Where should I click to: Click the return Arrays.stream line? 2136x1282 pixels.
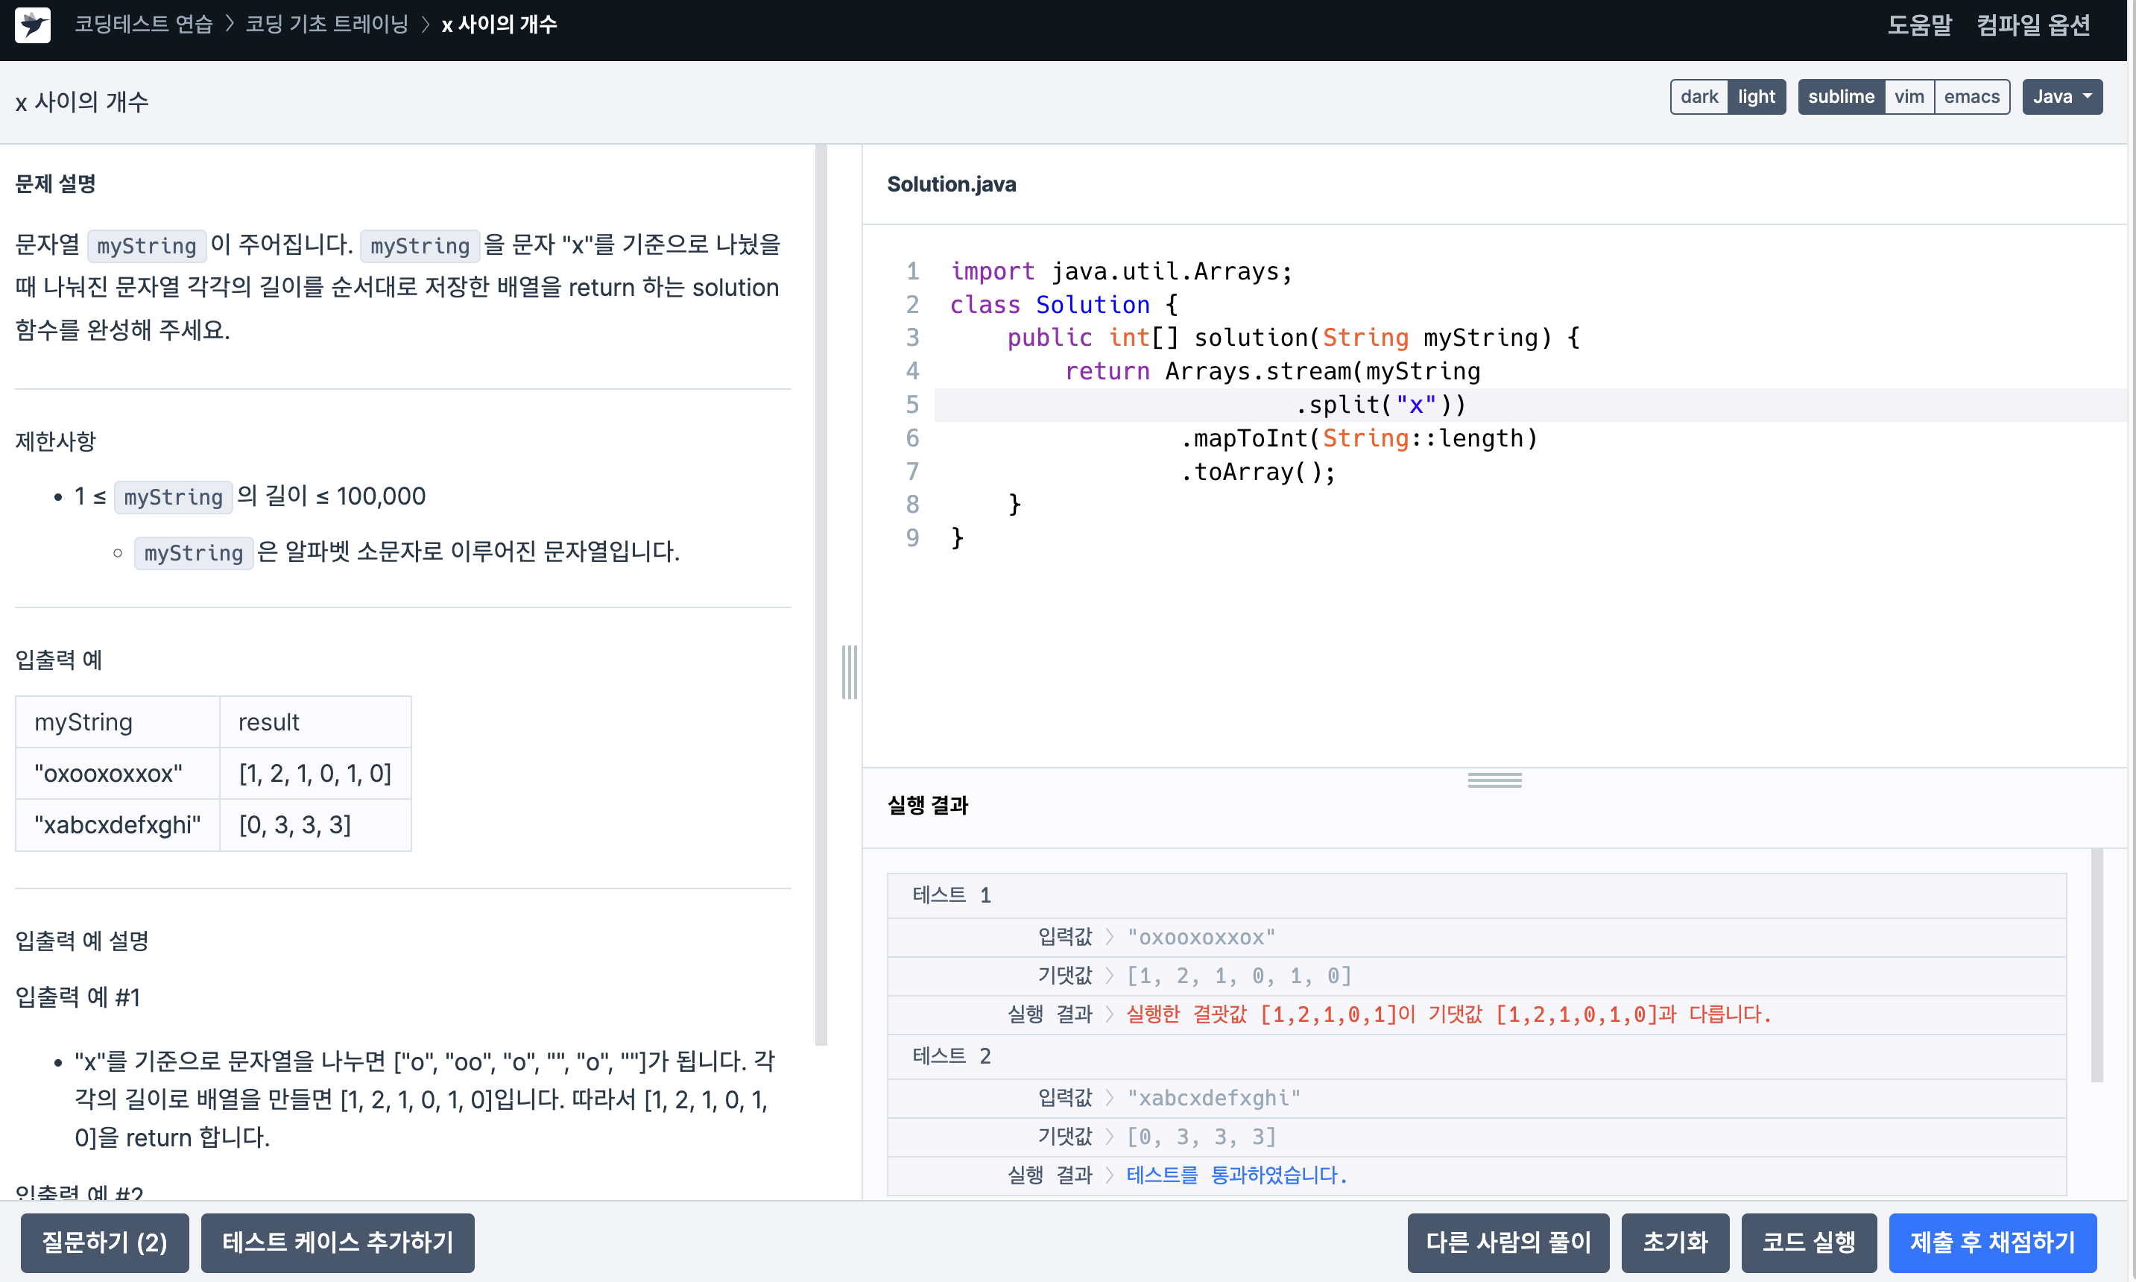pyautogui.click(x=1272, y=371)
